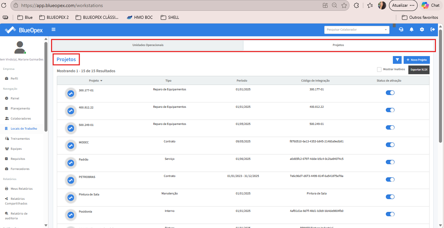Screen dimensions: 444x228
Task: Toggle activation status for Pintura de Sala
Action: pyautogui.click(x=390, y=197)
